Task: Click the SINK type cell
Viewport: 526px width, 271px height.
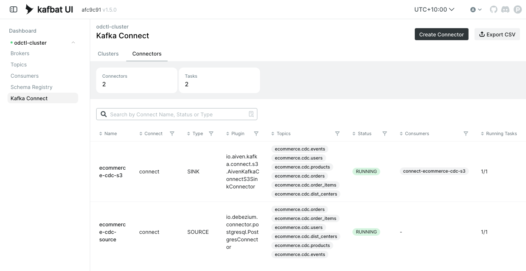Action: tap(193, 172)
